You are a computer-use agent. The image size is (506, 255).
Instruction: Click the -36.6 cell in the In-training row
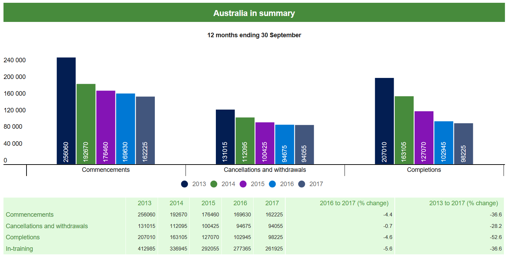[496, 249]
